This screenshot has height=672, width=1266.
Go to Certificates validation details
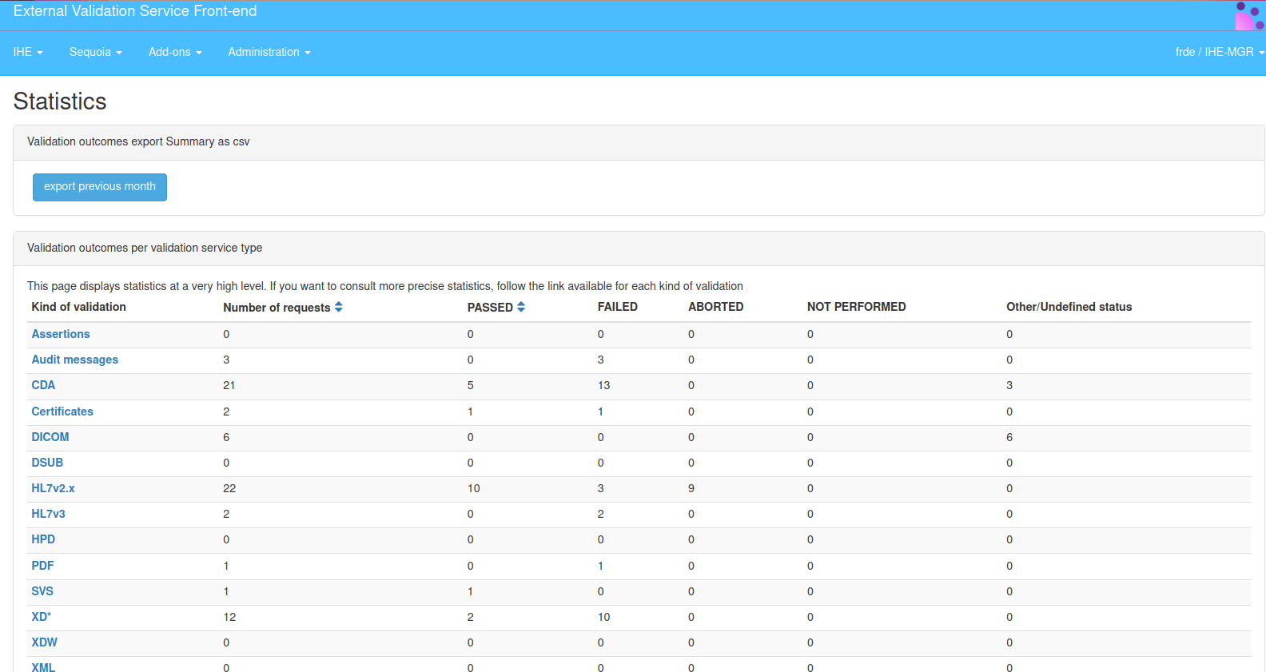[x=62, y=412]
